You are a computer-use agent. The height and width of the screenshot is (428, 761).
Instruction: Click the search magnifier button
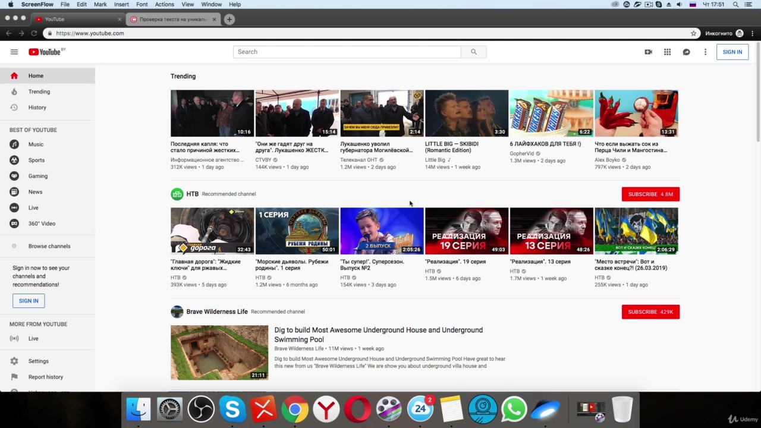[474, 52]
